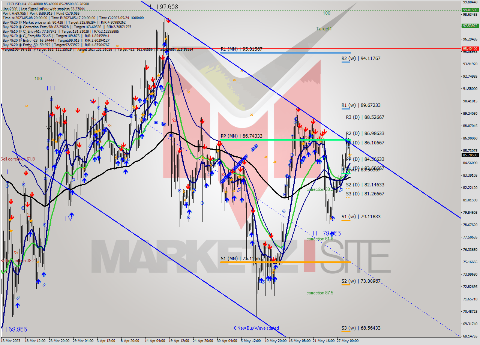The width and height of the screenshot is (480, 345).
Task: Click the thick blue R1 (MN) resistance line
Action: [x=285, y=52]
